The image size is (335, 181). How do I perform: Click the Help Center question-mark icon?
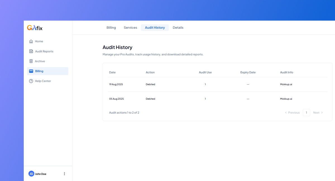coord(31,81)
